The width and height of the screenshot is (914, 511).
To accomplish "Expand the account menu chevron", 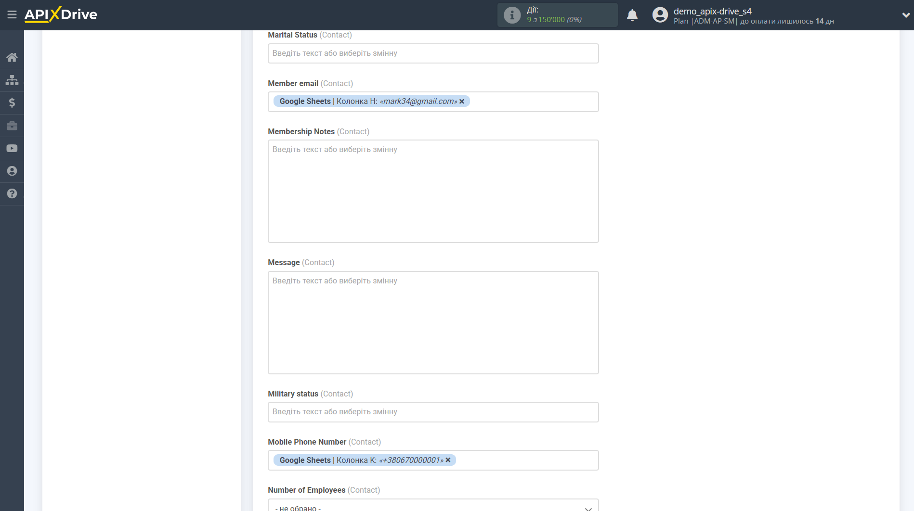I will click(x=906, y=15).
